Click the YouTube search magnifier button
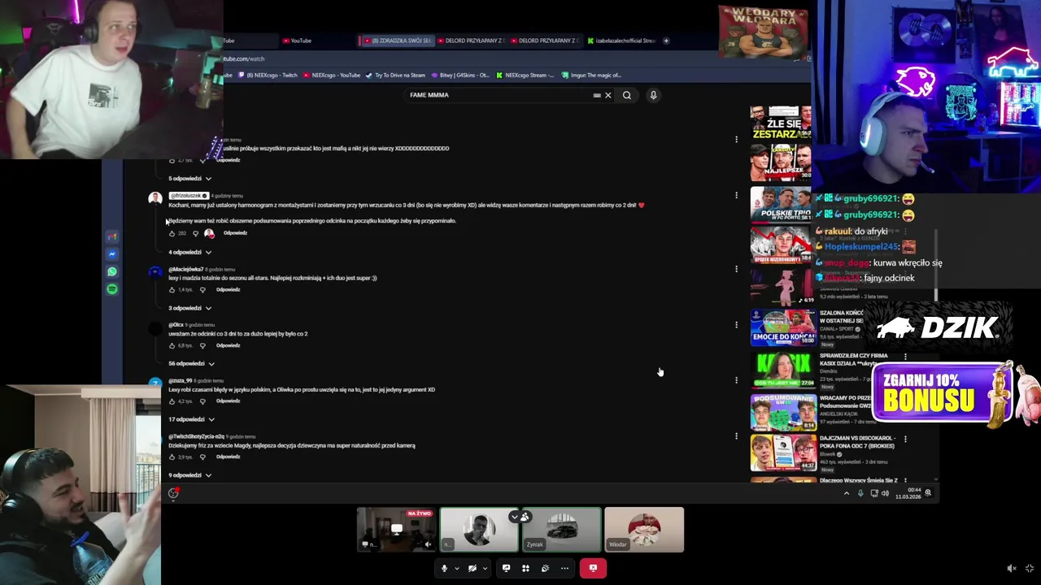 (x=626, y=95)
